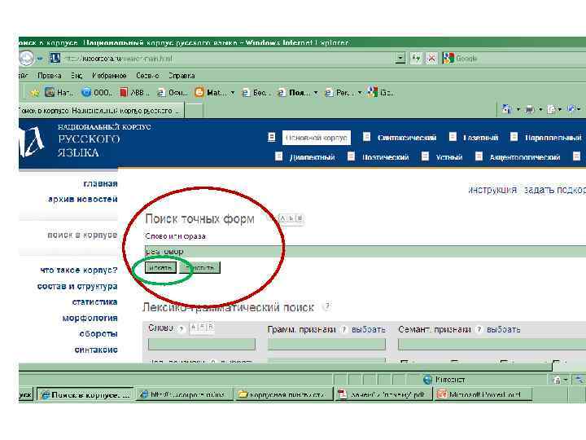Open the Избранное menu

pyautogui.click(x=109, y=76)
